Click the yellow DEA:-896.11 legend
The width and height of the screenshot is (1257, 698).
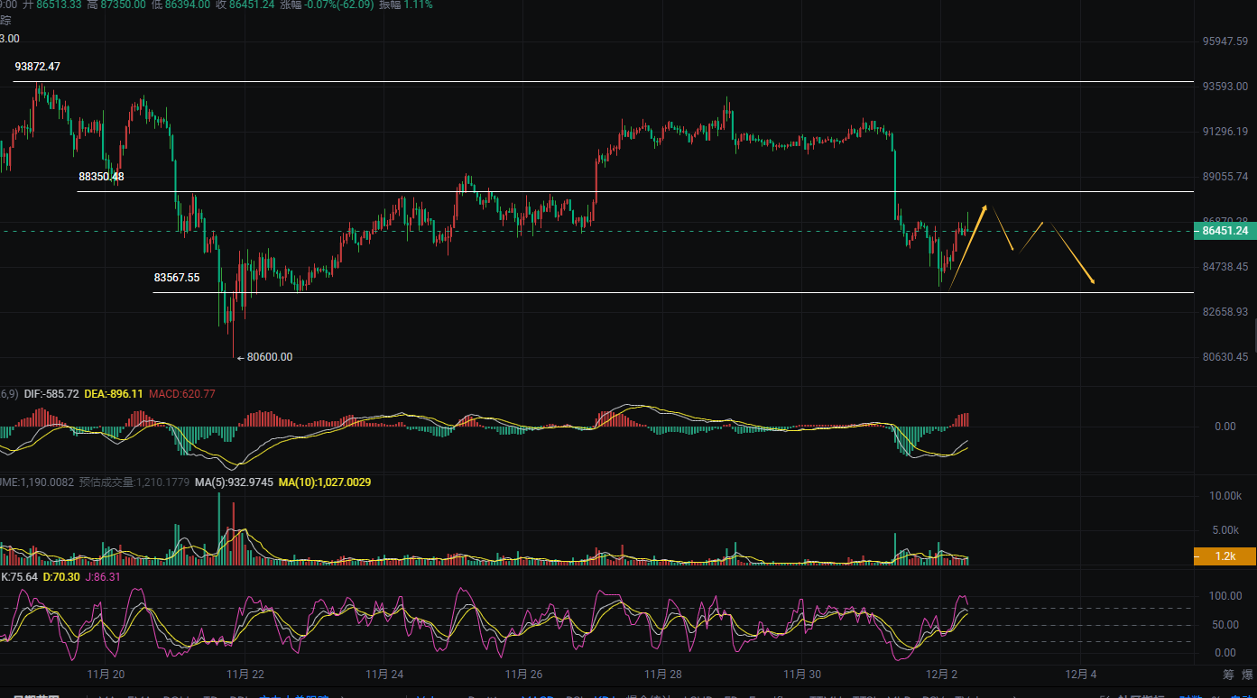click(x=113, y=394)
